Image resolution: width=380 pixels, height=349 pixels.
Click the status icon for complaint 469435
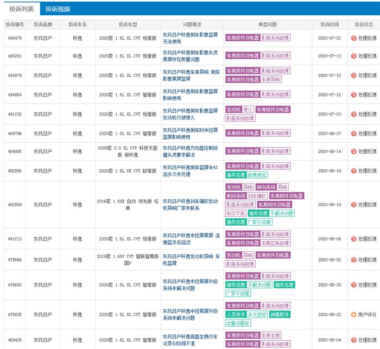[x=353, y=340]
